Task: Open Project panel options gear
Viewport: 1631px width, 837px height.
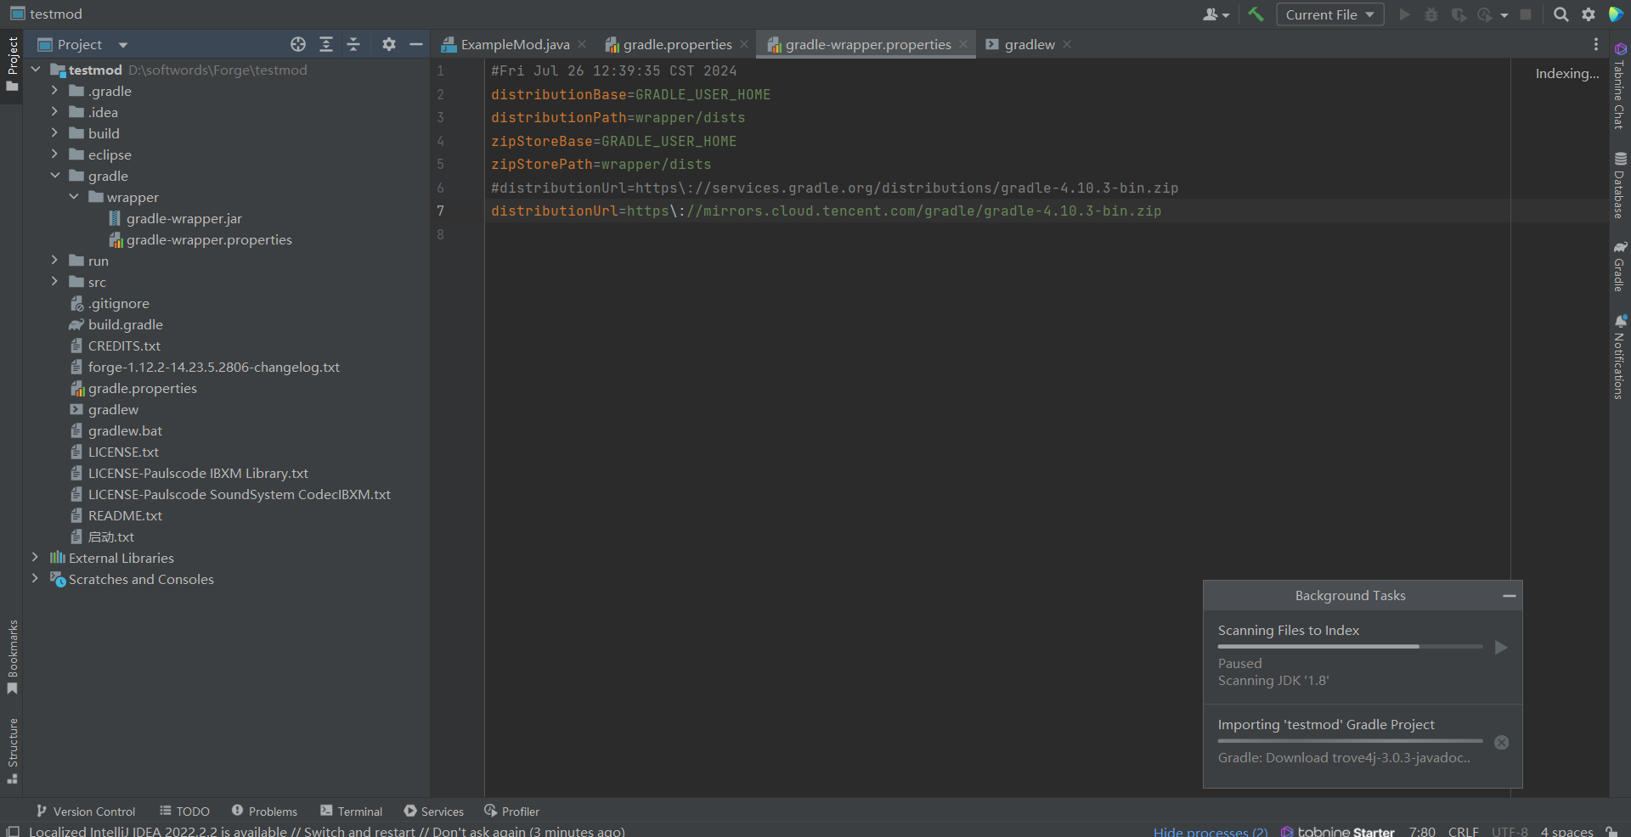Action: pos(388,44)
